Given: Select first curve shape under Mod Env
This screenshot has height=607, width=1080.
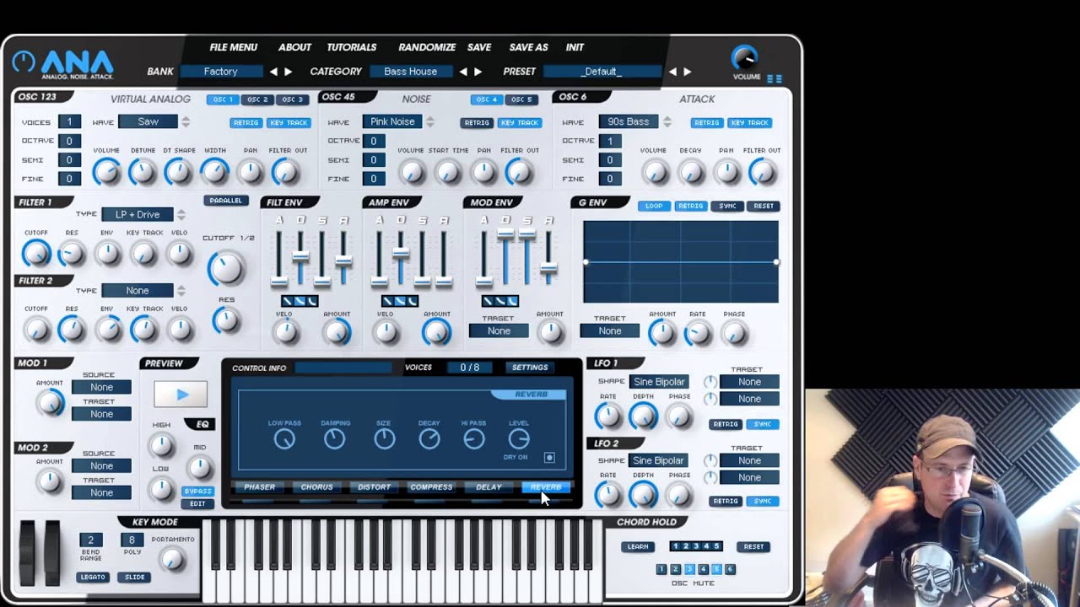Looking at the screenshot, I should coord(488,301).
